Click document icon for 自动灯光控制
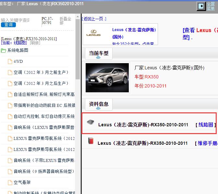The height and width of the screenshot is (194, 218). coord(10,117)
